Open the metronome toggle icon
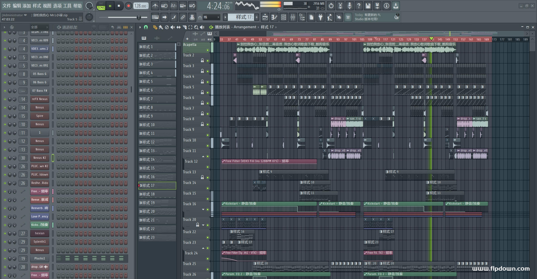 point(155,6)
